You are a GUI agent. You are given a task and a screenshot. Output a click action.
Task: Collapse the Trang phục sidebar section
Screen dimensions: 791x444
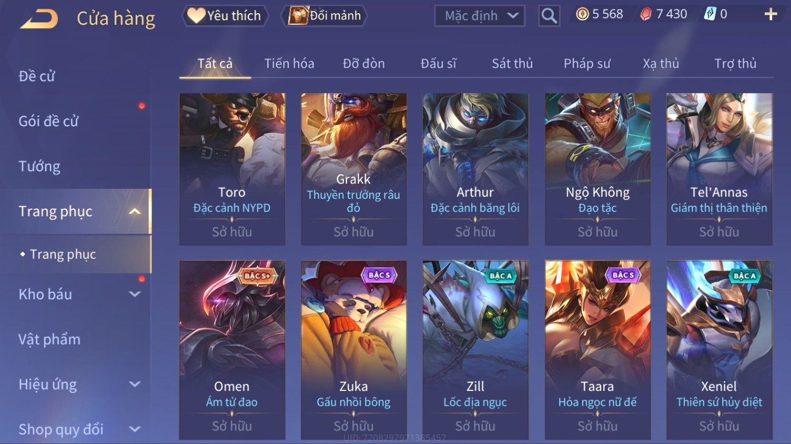click(x=135, y=211)
